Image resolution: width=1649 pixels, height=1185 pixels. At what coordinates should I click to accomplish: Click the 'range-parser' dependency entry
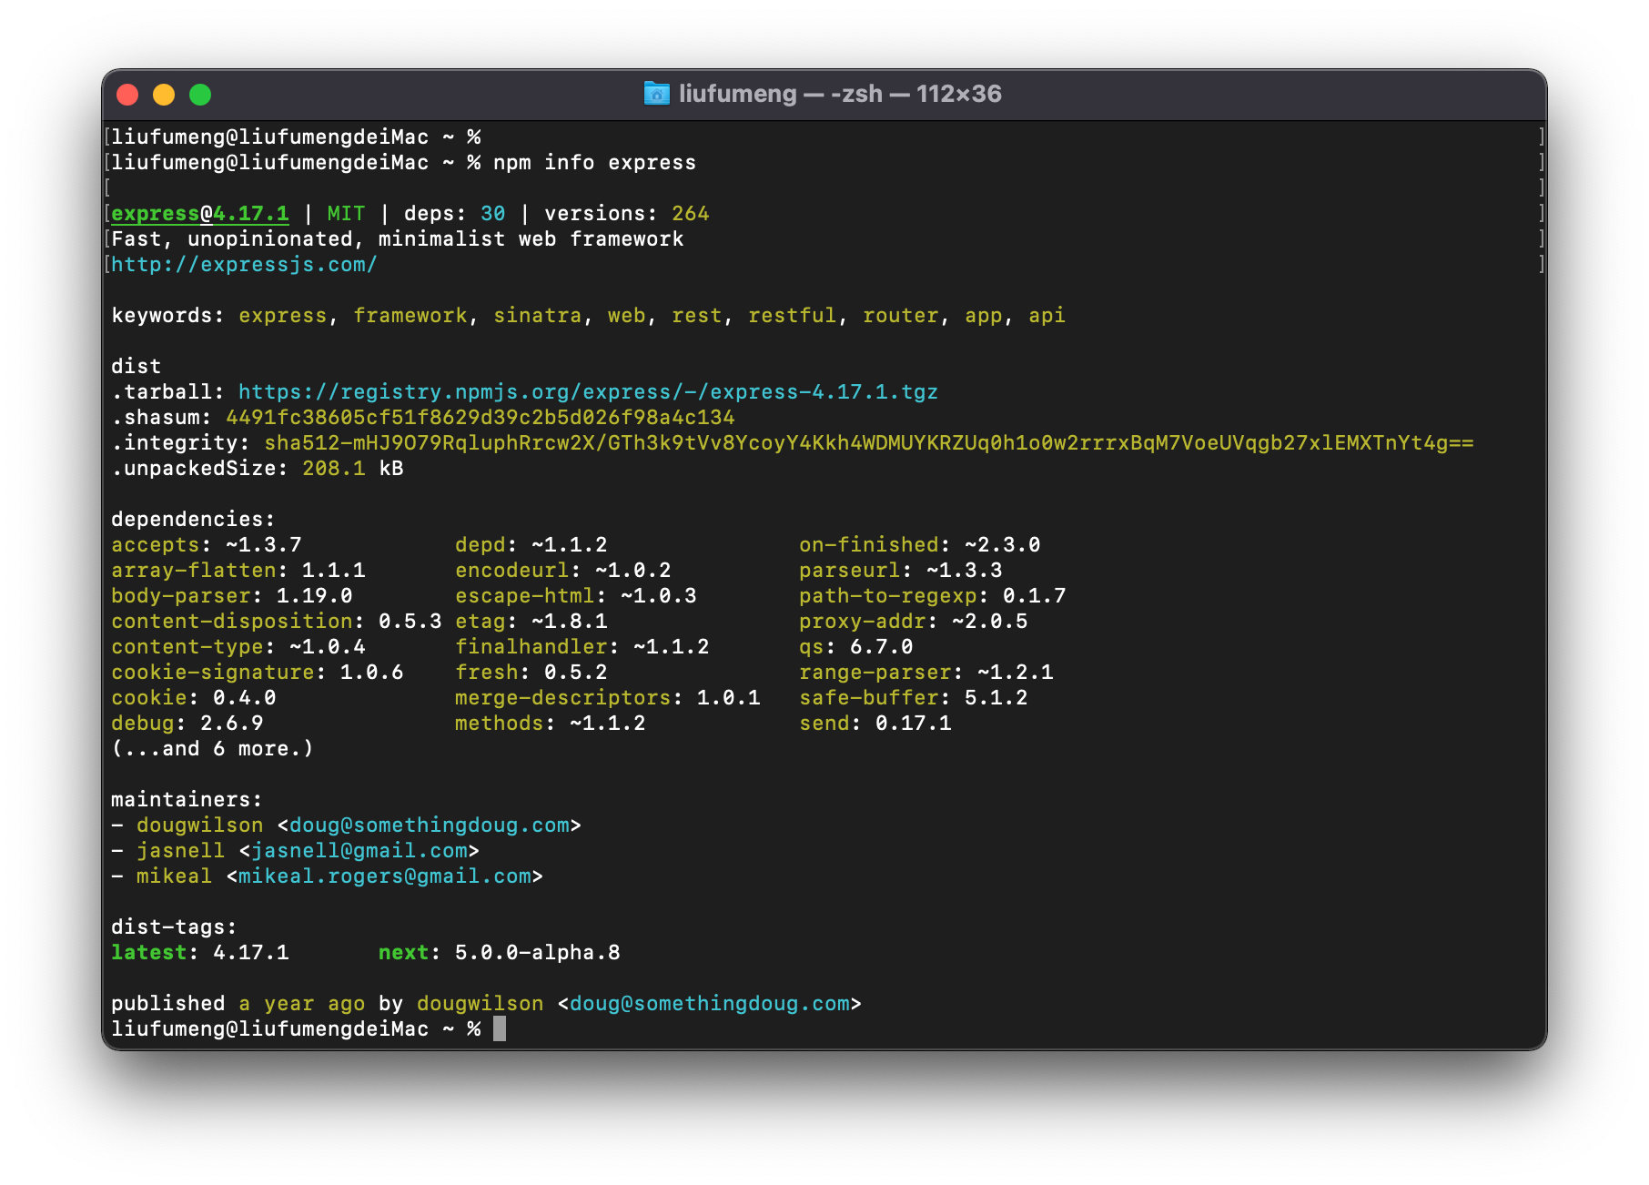(x=926, y=673)
